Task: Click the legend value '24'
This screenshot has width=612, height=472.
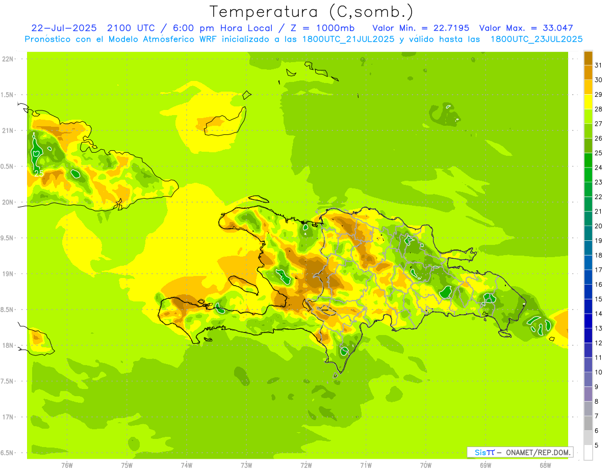Action: [x=599, y=168]
